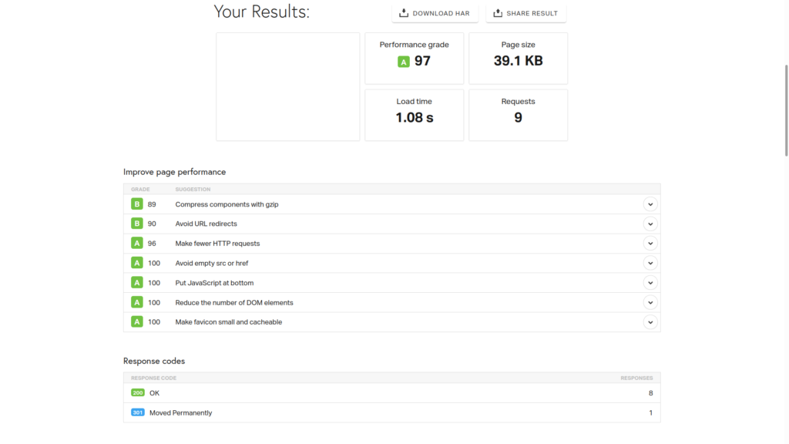Click the empty page screenshot thumbnail

(x=287, y=86)
